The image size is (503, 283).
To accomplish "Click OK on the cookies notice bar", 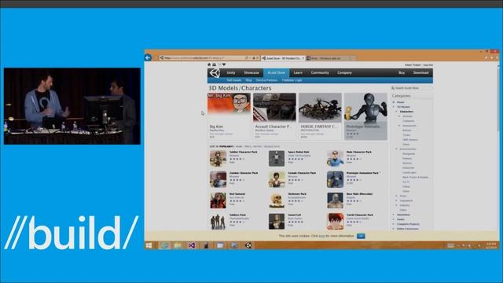I will [361, 236].
